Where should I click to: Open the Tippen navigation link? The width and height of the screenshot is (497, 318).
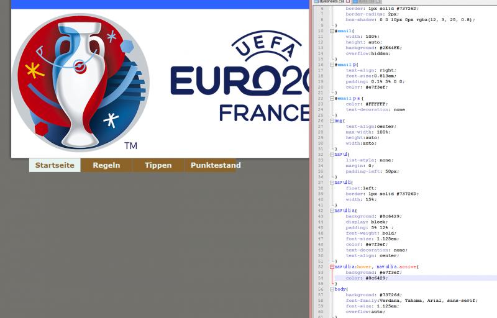coord(158,165)
